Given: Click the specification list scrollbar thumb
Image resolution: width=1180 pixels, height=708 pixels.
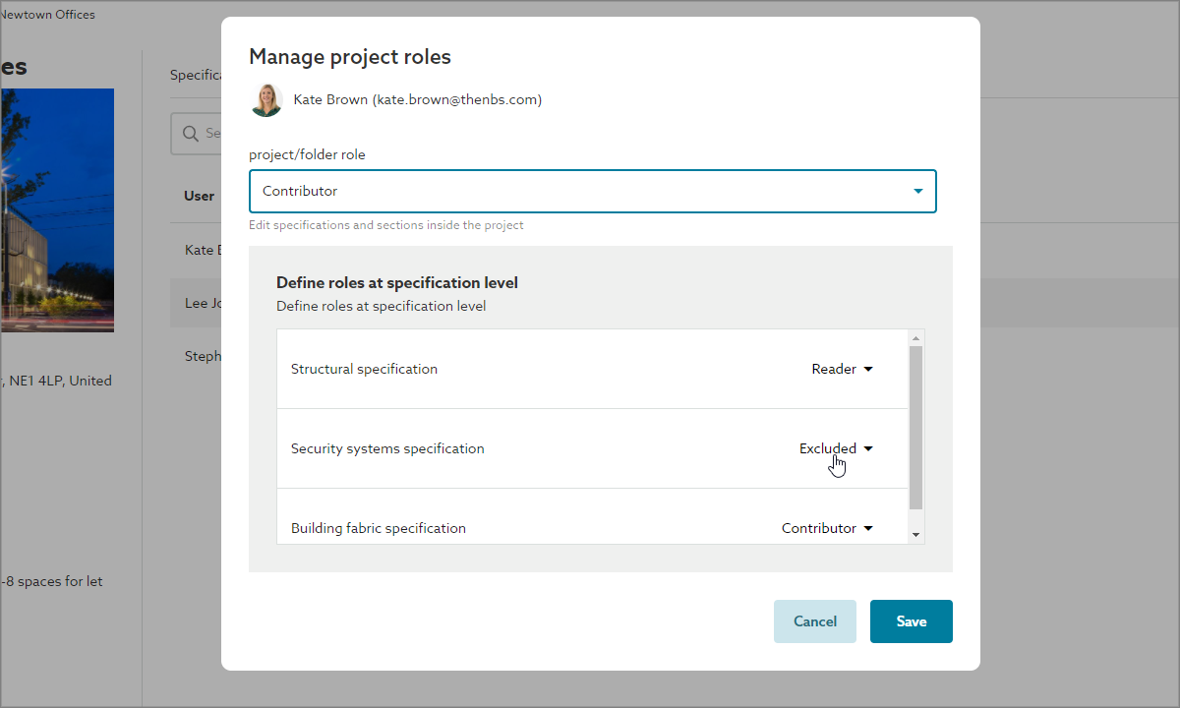Looking at the screenshot, I should [x=916, y=427].
